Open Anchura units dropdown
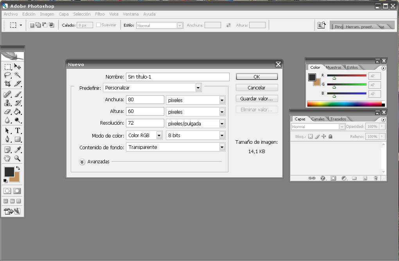This screenshot has width=399, height=261. click(x=222, y=100)
